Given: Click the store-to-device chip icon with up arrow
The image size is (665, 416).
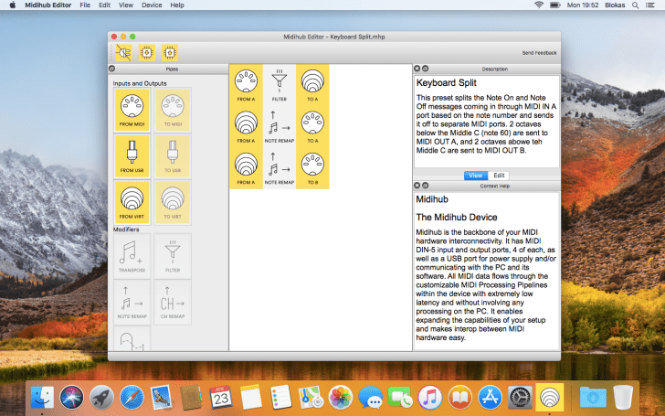Looking at the screenshot, I should (x=170, y=53).
